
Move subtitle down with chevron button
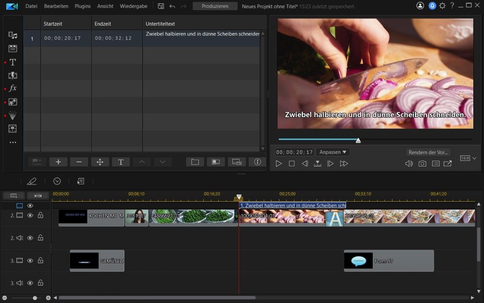[163, 162]
